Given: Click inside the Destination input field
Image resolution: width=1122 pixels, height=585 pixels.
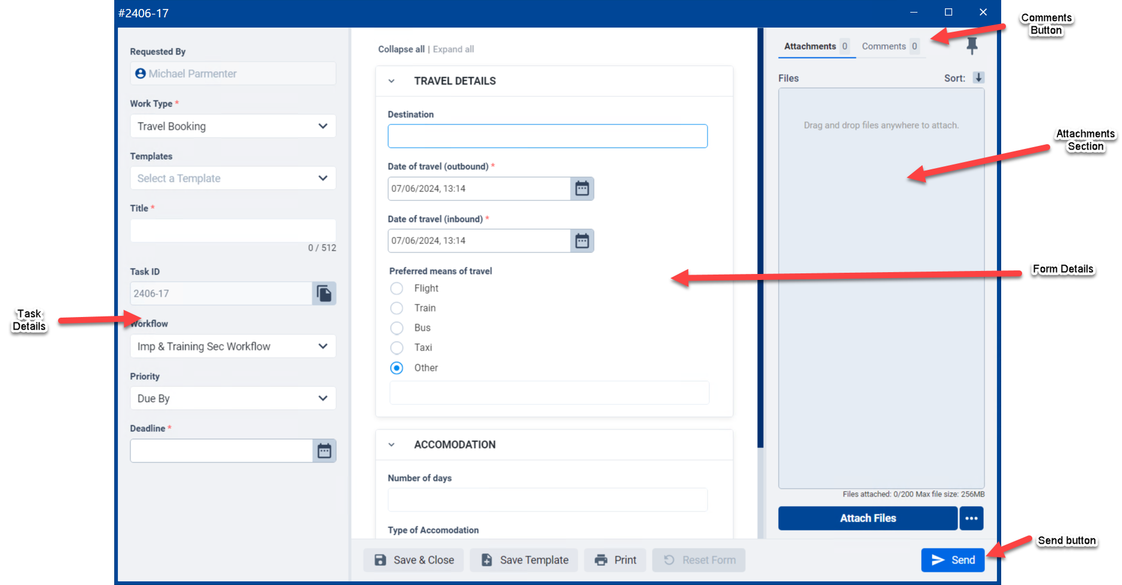Looking at the screenshot, I should click(547, 136).
